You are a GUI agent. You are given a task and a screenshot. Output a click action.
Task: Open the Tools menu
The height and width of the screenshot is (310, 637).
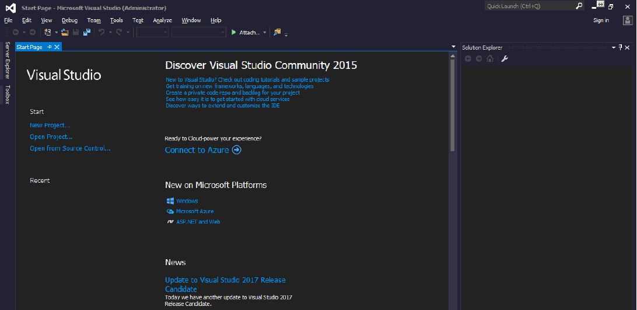(x=117, y=20)
